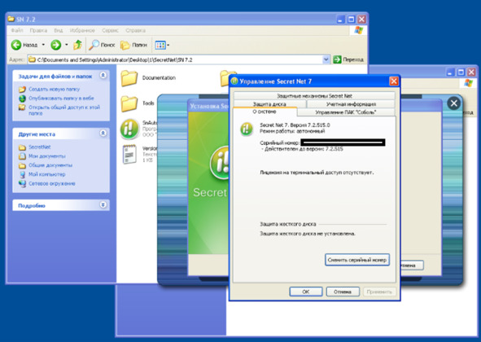Expand the address bar dropdown arrow
The image size is (481, 342).
(x=326, y=59)
